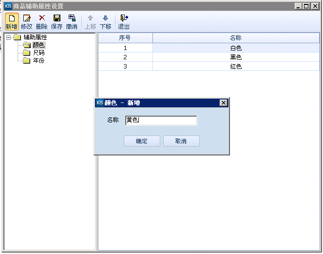Close the 颜色 - 新增 dialog
Image resolution: width=323 pixels, height=254 pixels.
point(223,103)
